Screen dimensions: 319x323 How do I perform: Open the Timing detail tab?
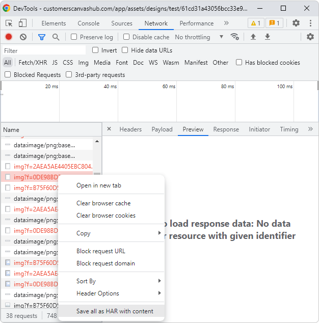pyautogui.click(x=289, y=129)
